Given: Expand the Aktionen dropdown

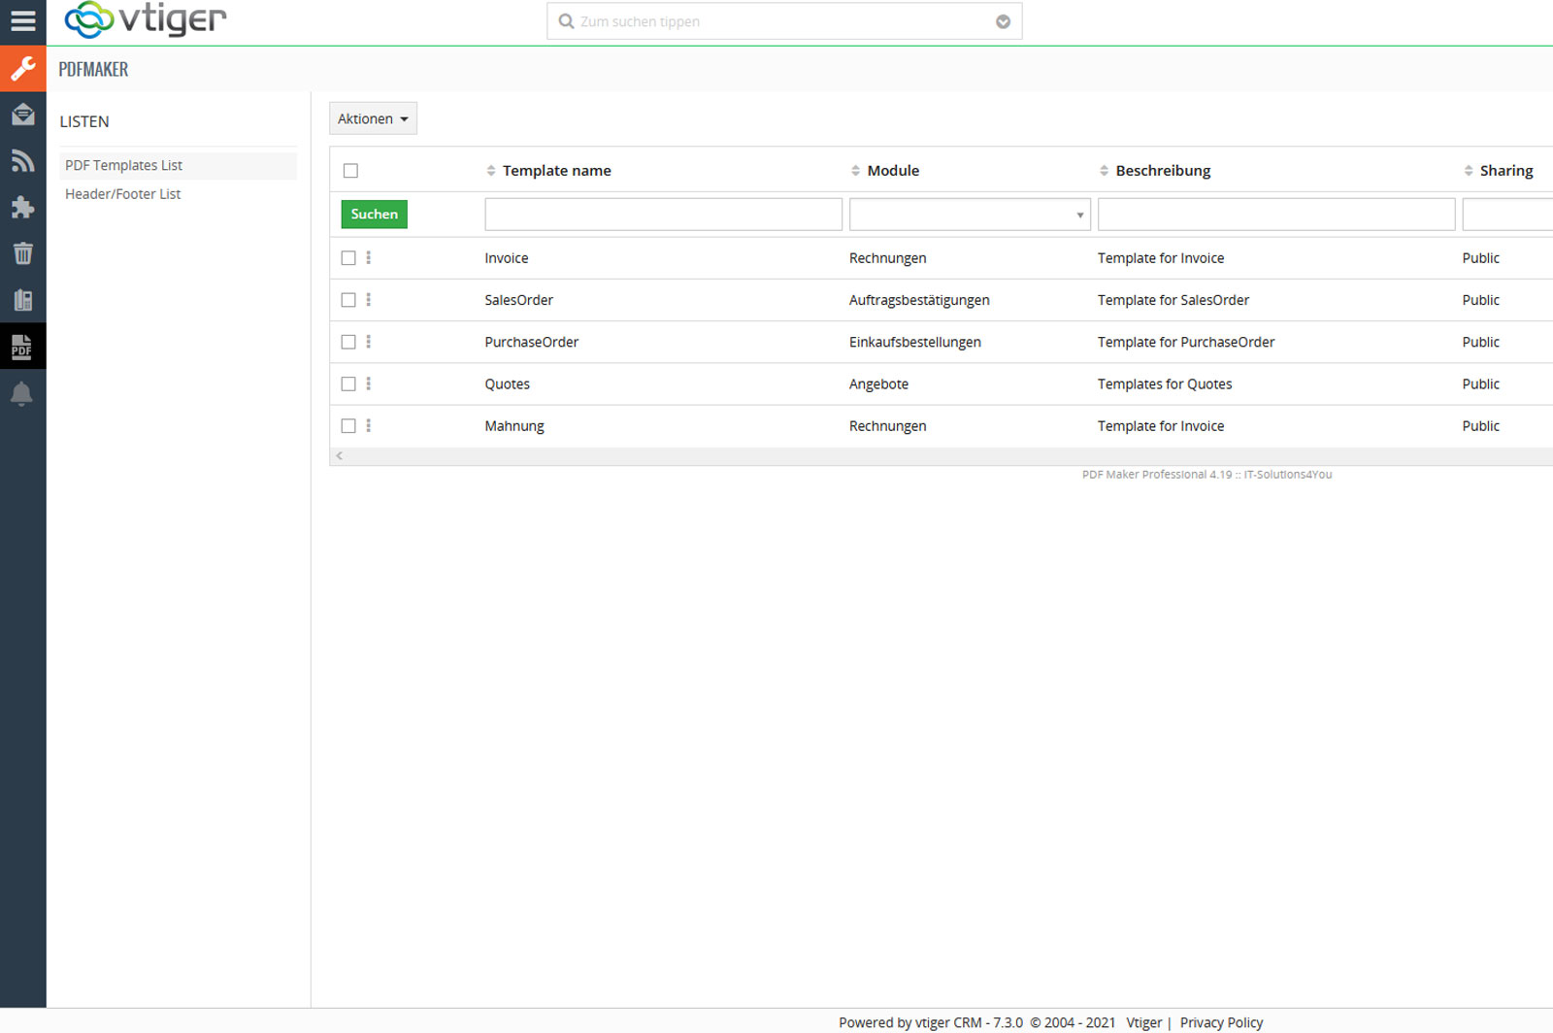Looking at the screenshot, I should point(373,118).
